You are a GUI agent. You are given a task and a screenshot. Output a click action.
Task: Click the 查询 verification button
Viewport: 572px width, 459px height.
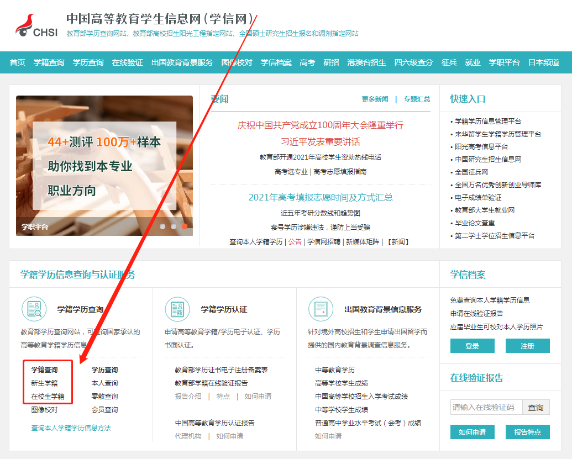(x=536, y=407)
